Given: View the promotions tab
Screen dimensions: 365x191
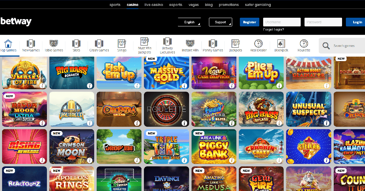Looking at the screenshot, I should point(229,5).
